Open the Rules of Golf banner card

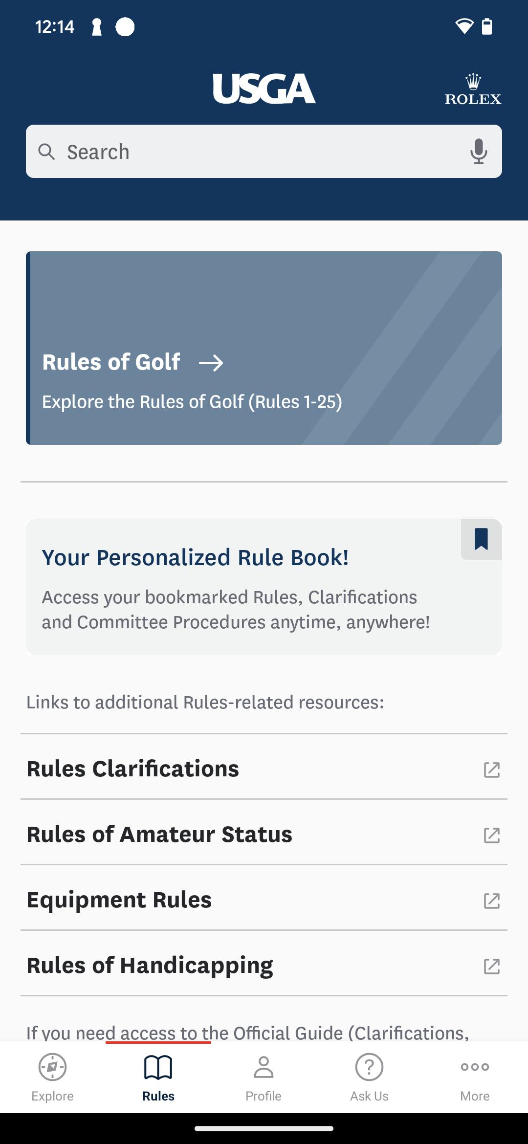(x=264, y=348)
